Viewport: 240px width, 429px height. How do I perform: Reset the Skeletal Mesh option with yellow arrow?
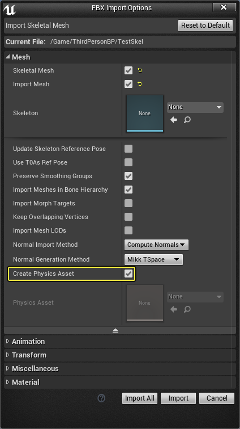140,70
